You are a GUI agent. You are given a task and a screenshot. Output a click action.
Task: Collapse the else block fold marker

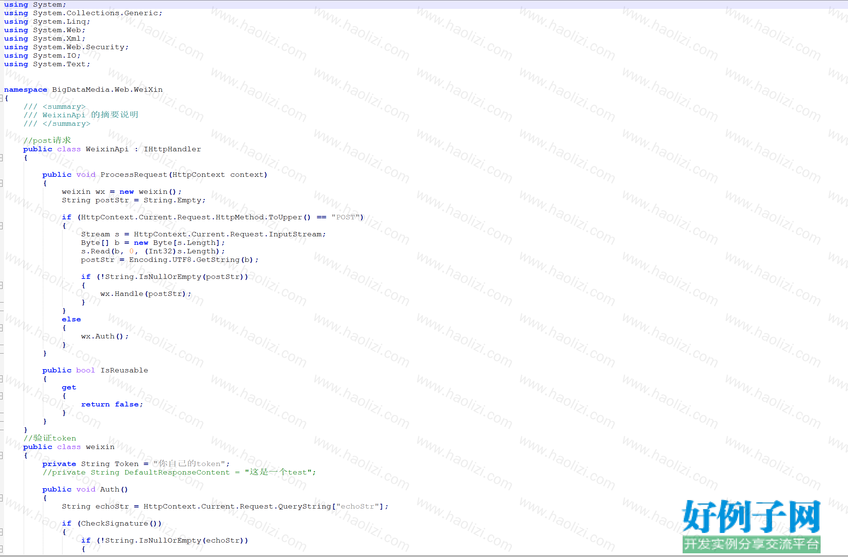click(1, 328)
